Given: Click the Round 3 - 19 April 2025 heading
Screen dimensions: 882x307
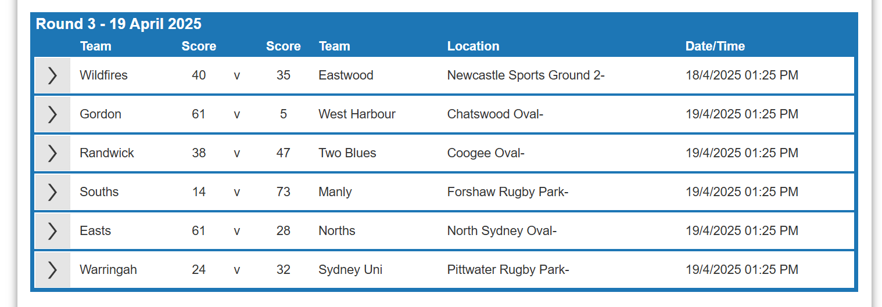Looking at the screenshot, I should tap(119, 24).
